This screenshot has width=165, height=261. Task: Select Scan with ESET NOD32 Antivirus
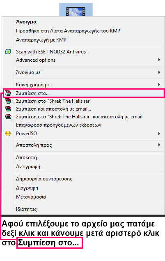coord(51,52)
